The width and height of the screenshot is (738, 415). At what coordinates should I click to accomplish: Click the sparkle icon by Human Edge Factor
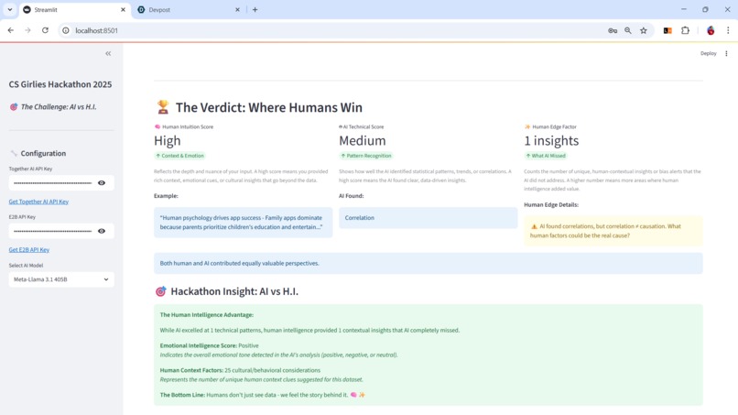click(527, 126)
